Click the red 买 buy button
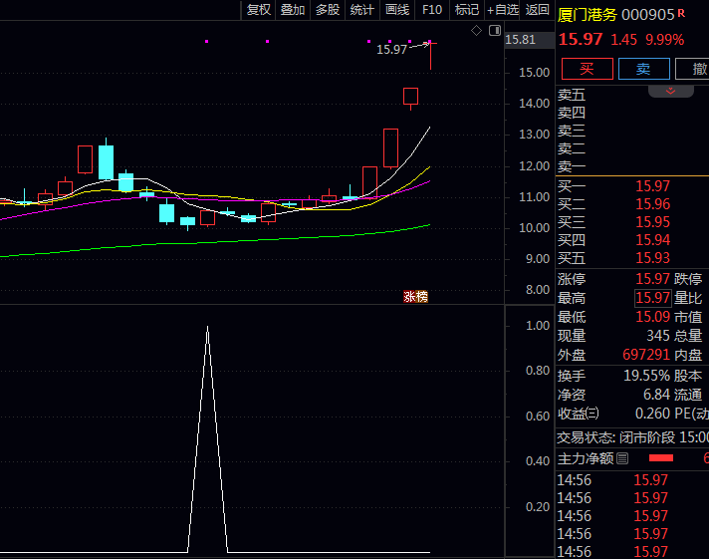This screenshot has width=709, height=559. coord(587,69)
